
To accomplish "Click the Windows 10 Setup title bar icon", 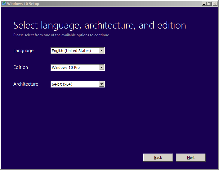I will click(x=4, y=4).
